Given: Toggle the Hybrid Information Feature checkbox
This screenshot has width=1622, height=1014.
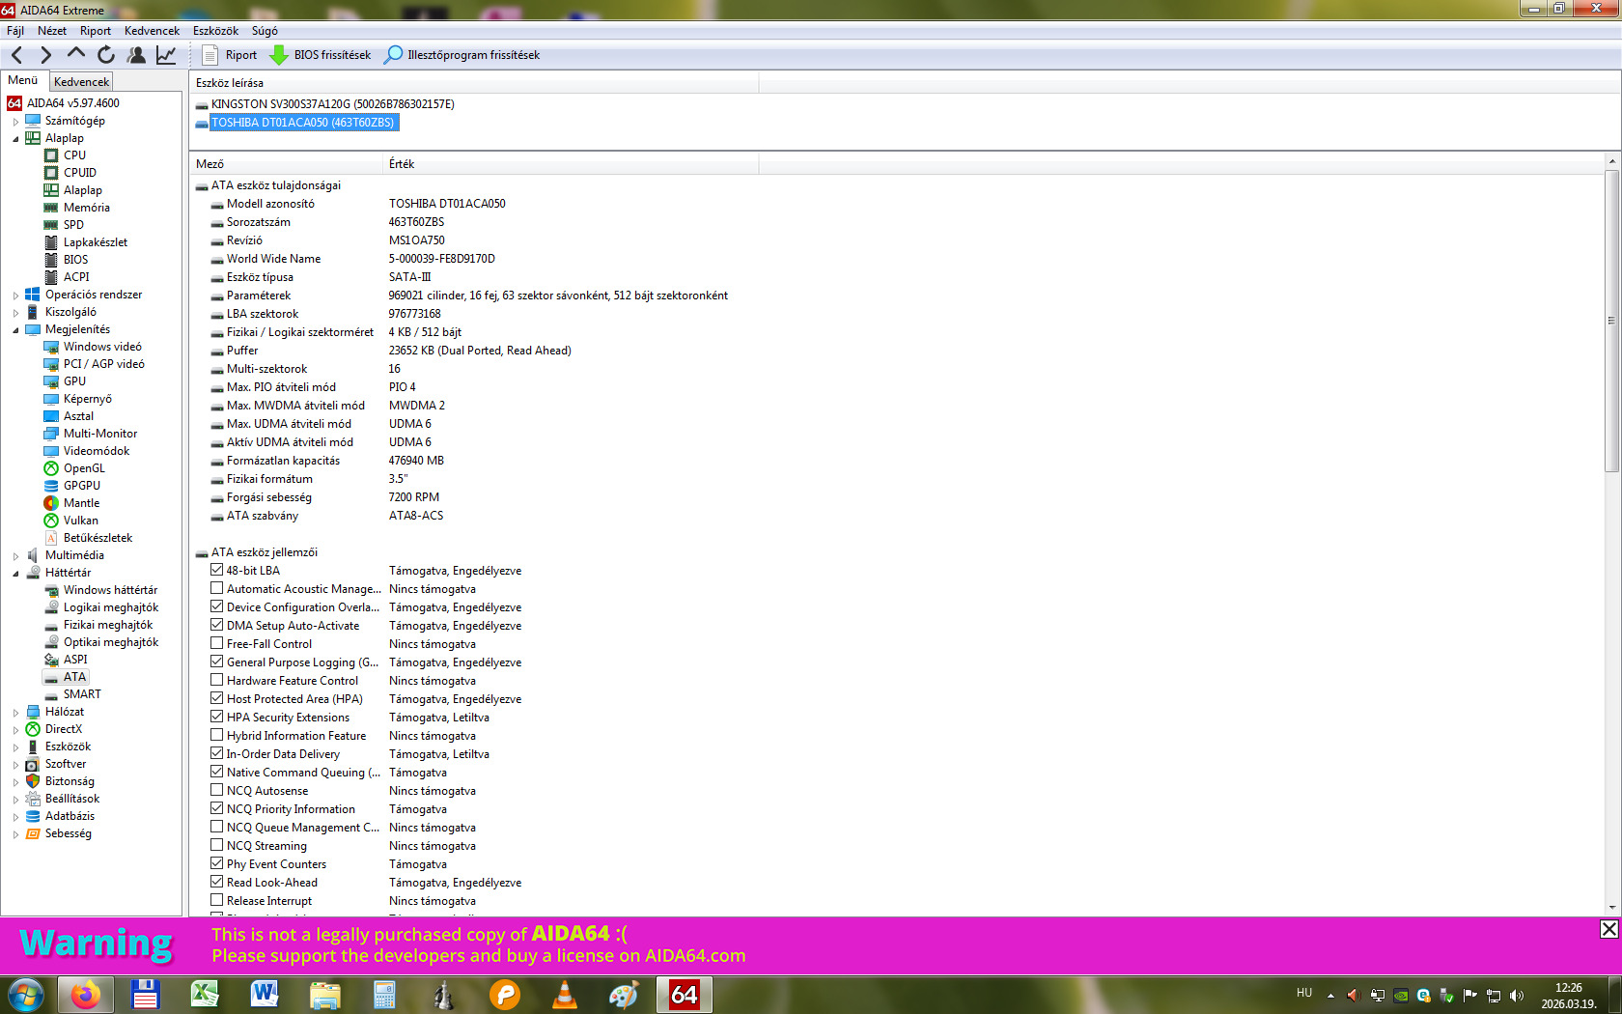Looking at the screenshot, I should [217, 735].
